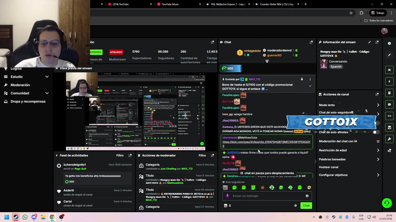
Task: Pop out the Acciones de canal panel
Action: (377, 94)
